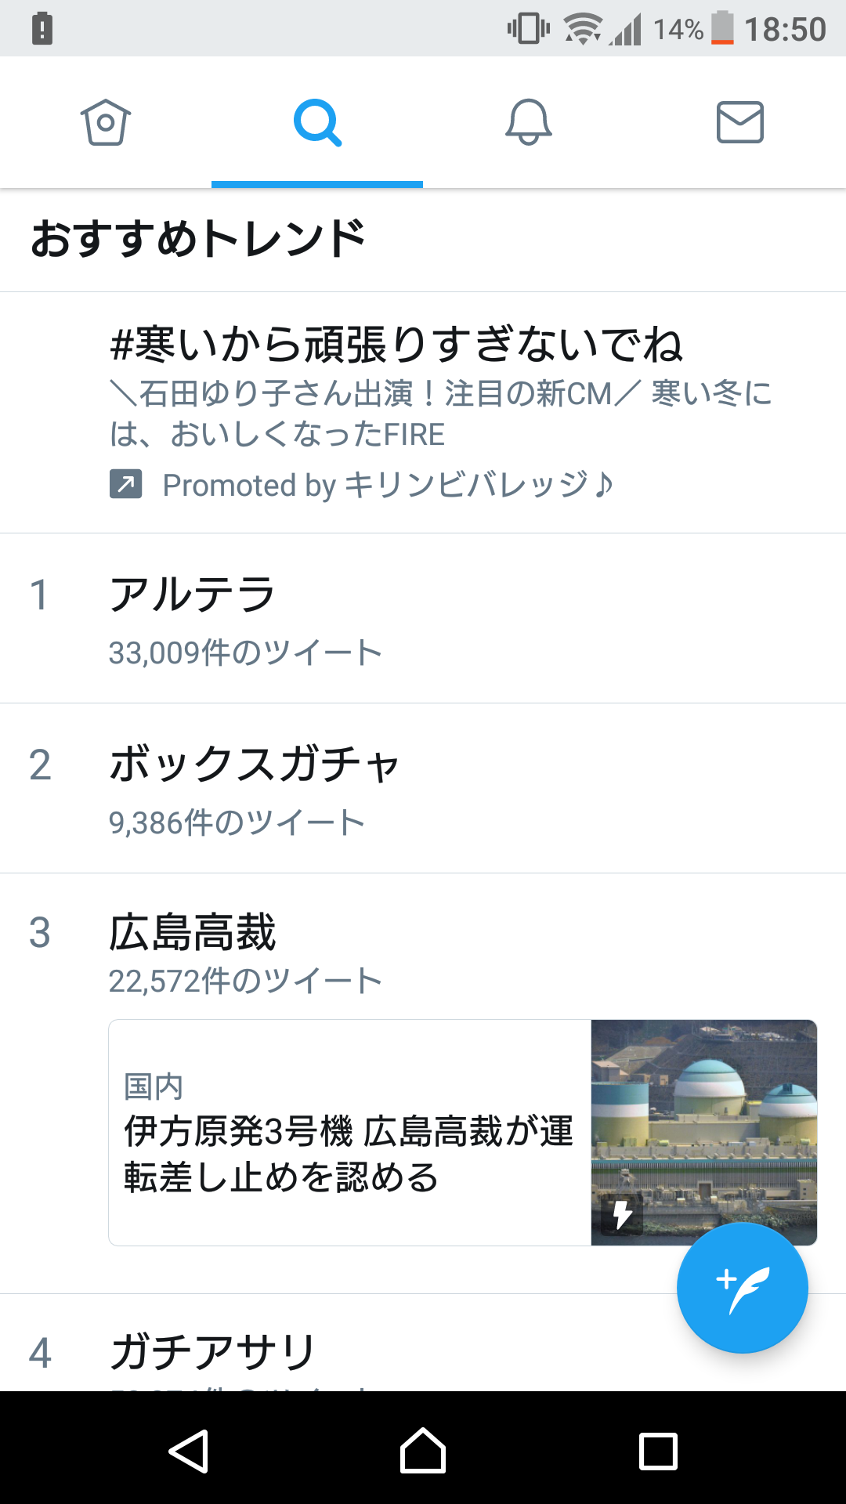
Task: Open the trend ボックスガチャ
Action: pos(255,764)
